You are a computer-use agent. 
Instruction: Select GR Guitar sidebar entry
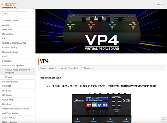pos(7,95)
